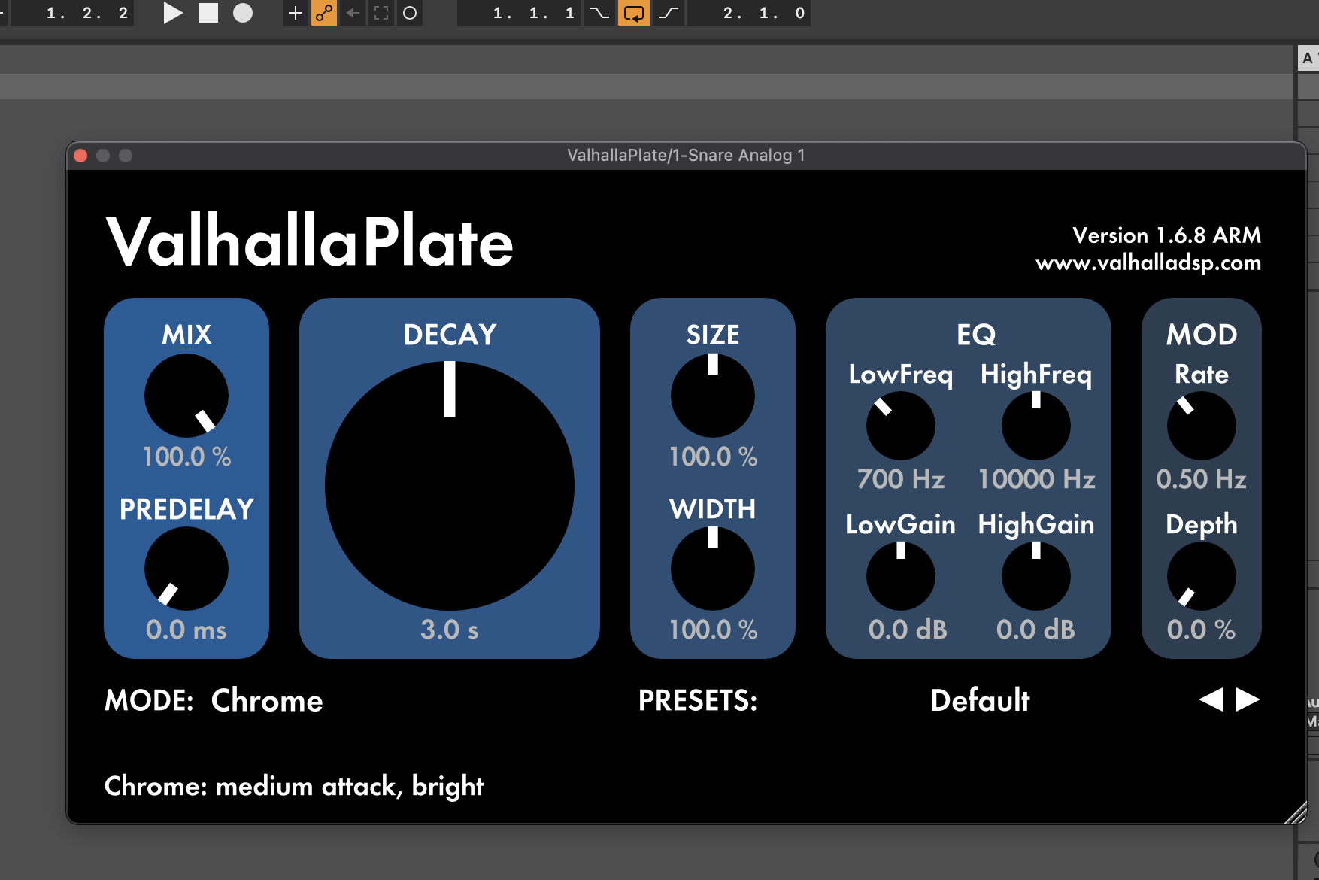Enable MIDI Arrangement Overdub plus icon
Viewport: 1319px width, 880px height.
[x=294, y=13]
